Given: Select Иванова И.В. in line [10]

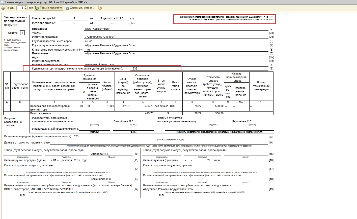Looking at the screenshot, I should 100,154.
